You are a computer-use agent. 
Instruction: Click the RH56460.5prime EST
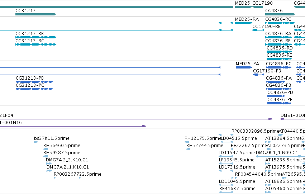(46, 149)
